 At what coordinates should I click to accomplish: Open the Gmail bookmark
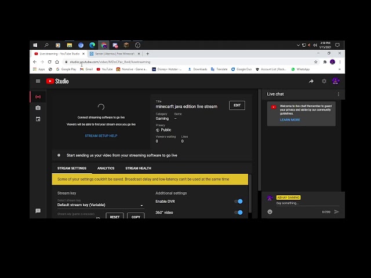click(x=86, y=69)
